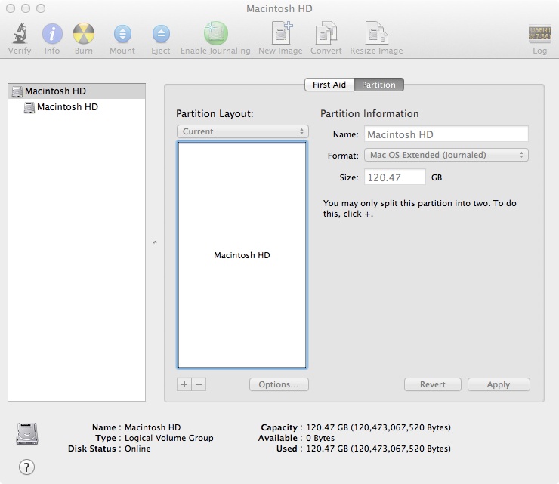Click the splitter handle between sidebar and panel
The image size is (559, 484).
point(155,242)
